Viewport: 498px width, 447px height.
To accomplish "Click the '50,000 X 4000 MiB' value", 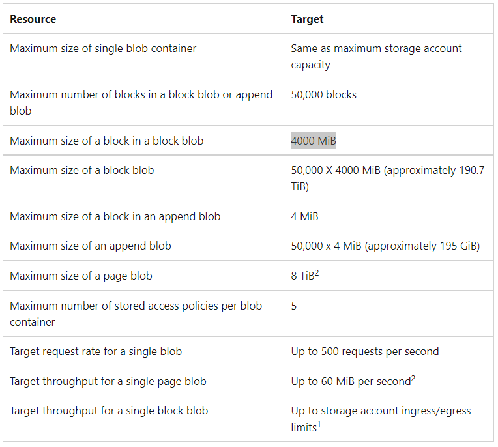I will coord(336,171).
